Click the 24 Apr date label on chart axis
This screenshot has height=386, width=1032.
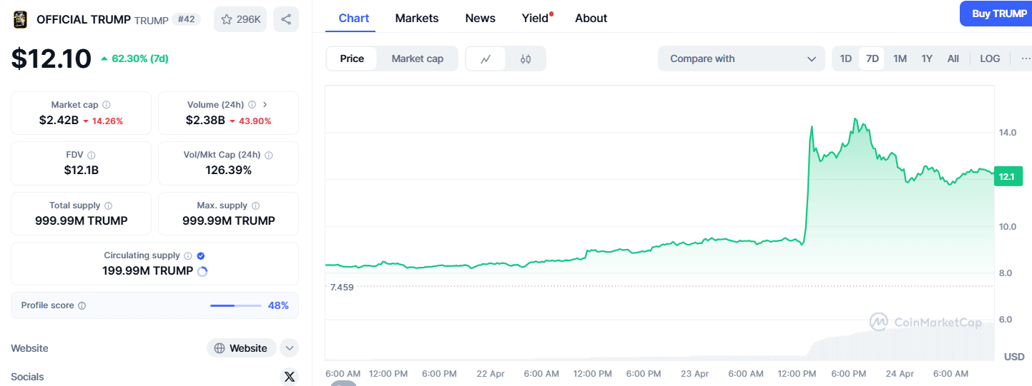pyautogui.click(x=899, y=374)
